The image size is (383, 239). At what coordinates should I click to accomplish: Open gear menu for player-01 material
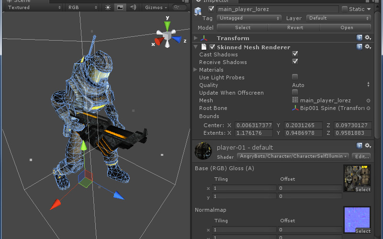click(x=368, y=146)
